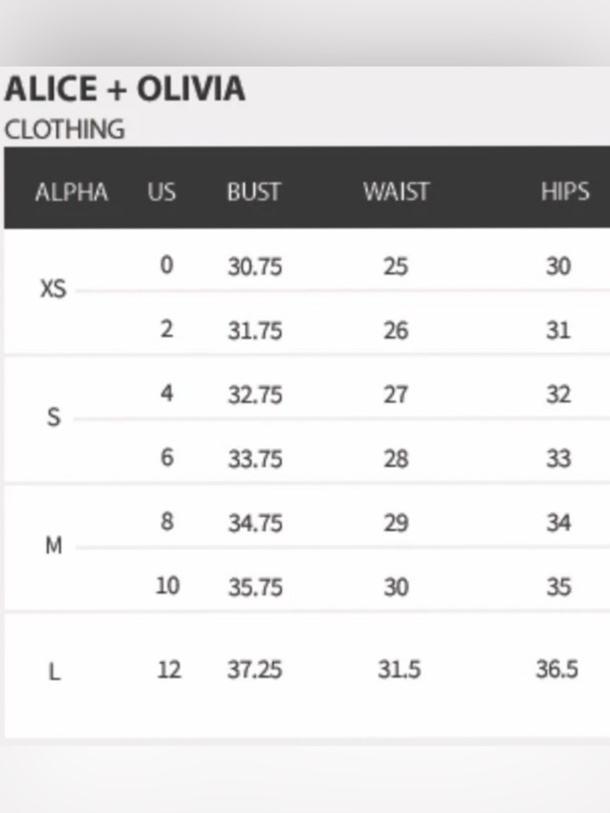Viewport: 610px width, 813px height.
Task: Click the WAIST column header
Action: point(396,192)
